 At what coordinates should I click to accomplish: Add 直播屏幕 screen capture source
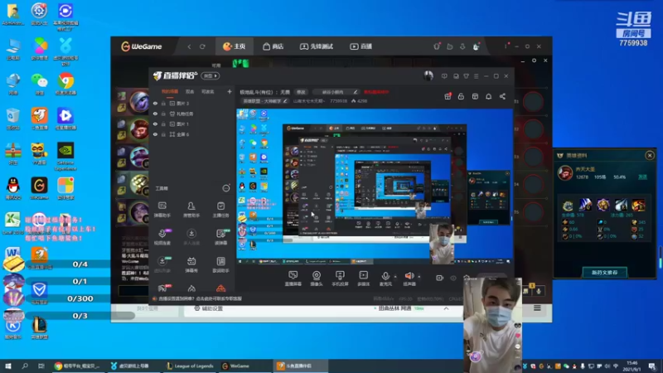tap(293, 279)
